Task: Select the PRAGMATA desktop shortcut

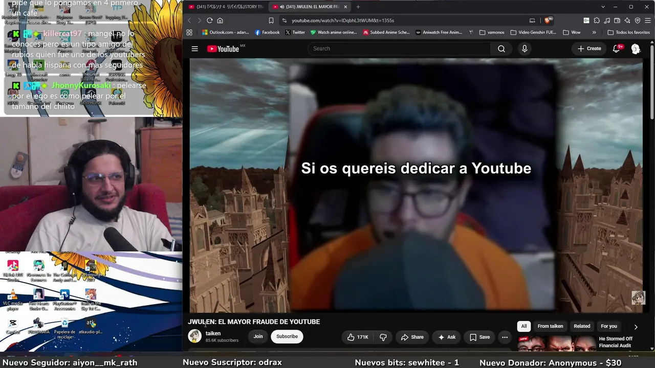Action: tap(38, 326)
